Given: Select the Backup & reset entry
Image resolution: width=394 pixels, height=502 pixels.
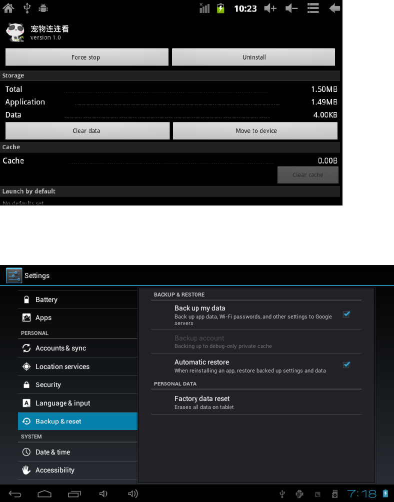Looking at the screenshot, I should click(x=77, y=421).
